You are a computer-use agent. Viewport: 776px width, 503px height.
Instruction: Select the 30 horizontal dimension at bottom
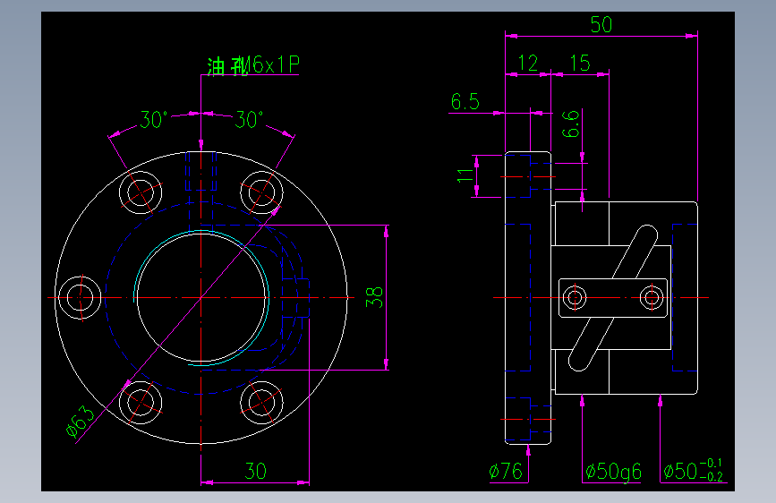pyautogui.click(x=255, y=471)
